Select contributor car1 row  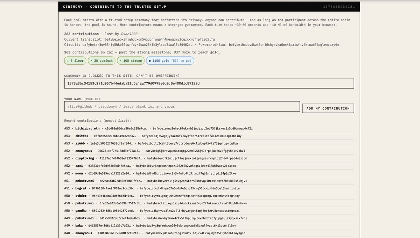tap(209, 166)
